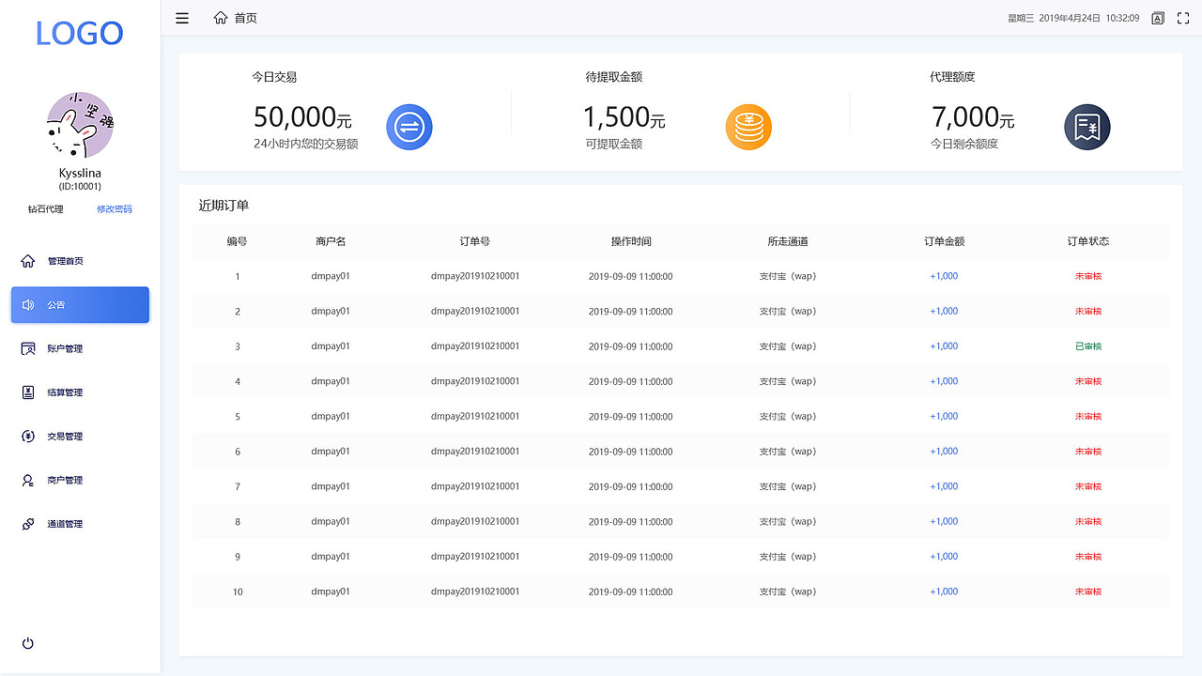This screenshot has width=1202, height=676.
Task: Click the order number in row 5
Action: click(475, 416)
